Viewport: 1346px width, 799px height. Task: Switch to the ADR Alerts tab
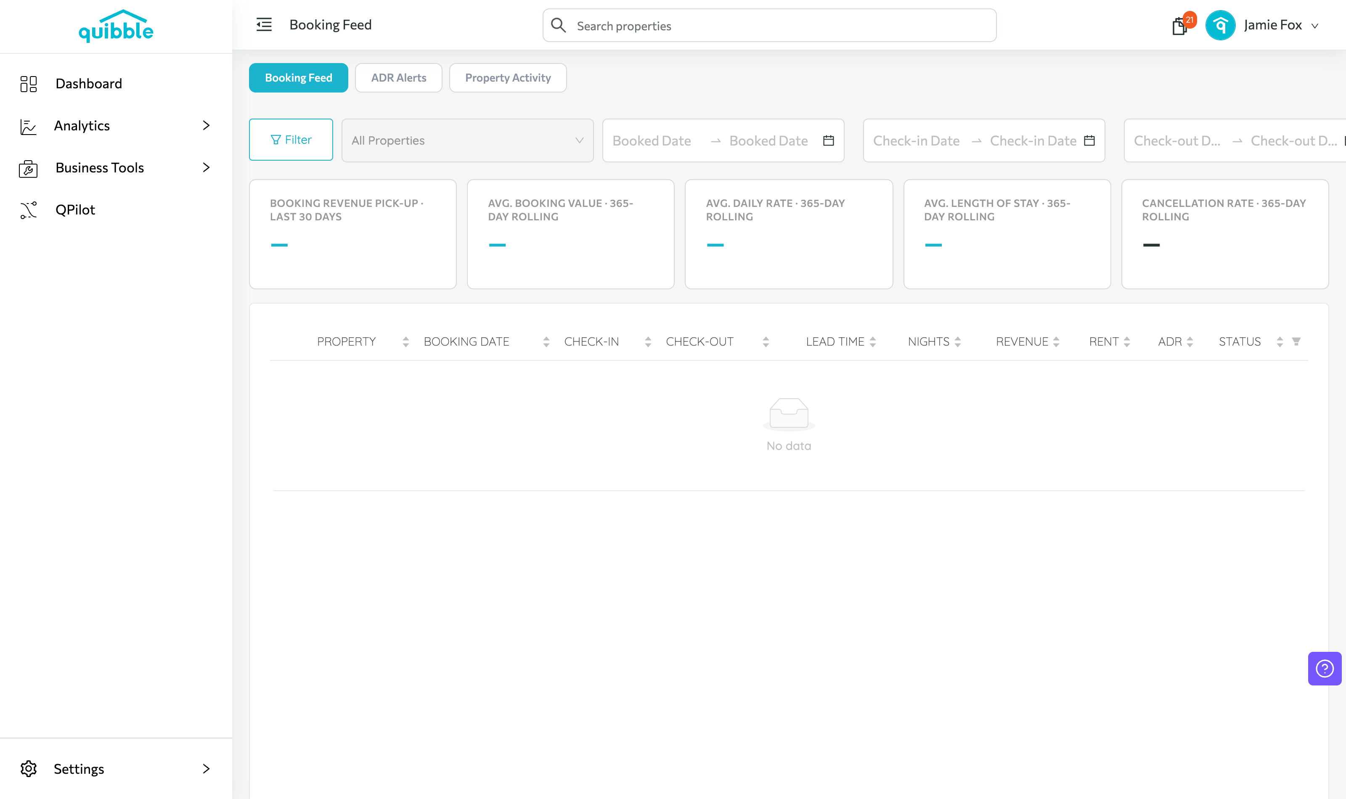[398, 77]
